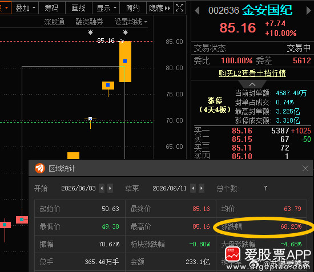314x272 pixels.
Task: Click stock name 金安国纪
Action: (x=267, y=10)
